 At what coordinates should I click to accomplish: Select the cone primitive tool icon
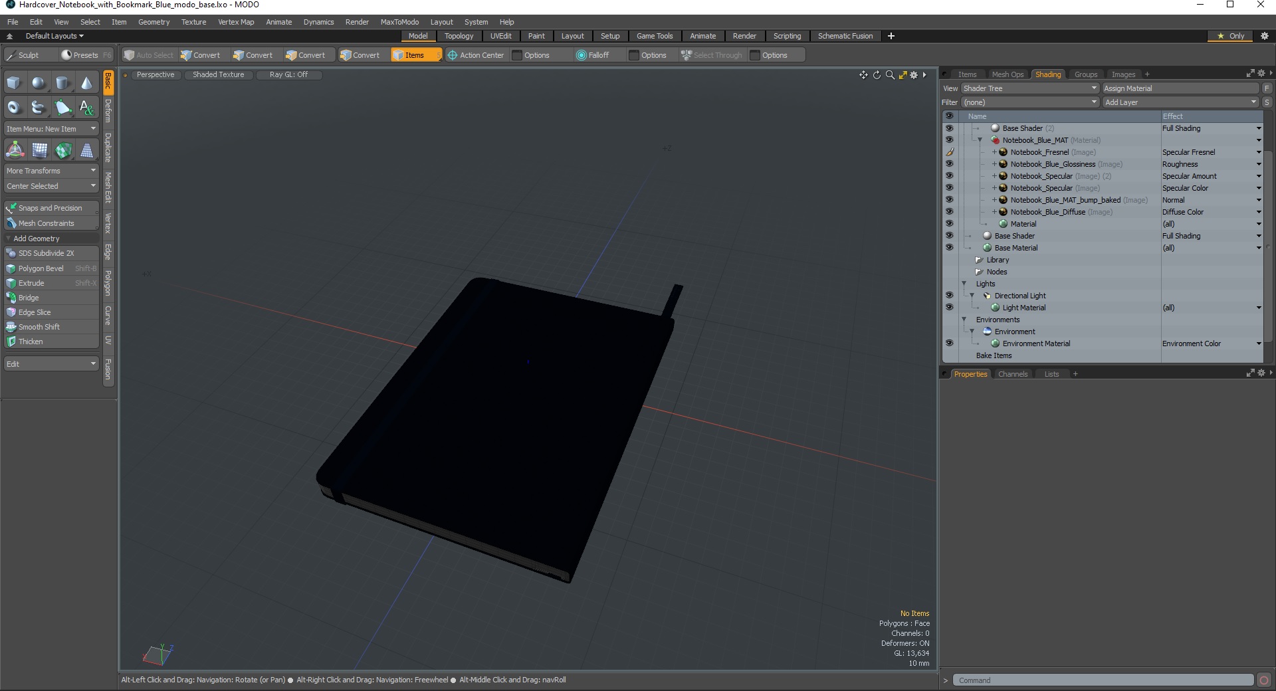[x=86, y=83]
